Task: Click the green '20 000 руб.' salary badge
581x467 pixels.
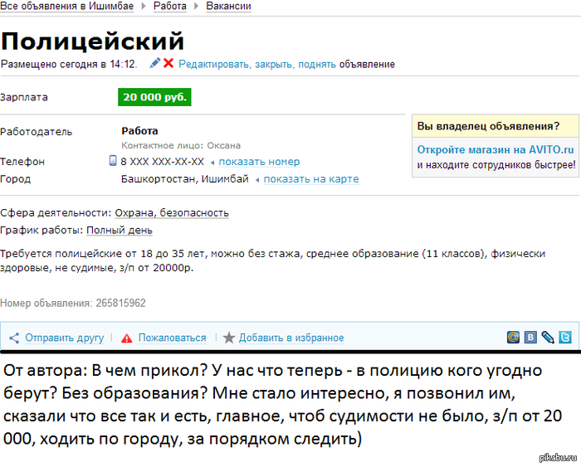Action: click(x=154, y=97)
